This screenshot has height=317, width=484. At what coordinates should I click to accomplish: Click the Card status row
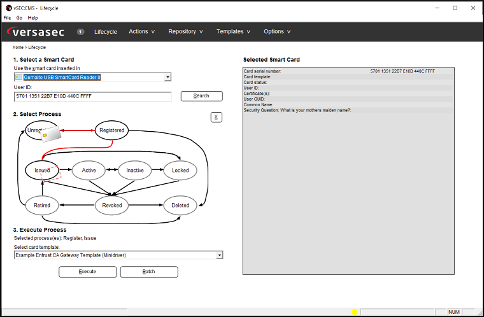click(x=348, y=82)
